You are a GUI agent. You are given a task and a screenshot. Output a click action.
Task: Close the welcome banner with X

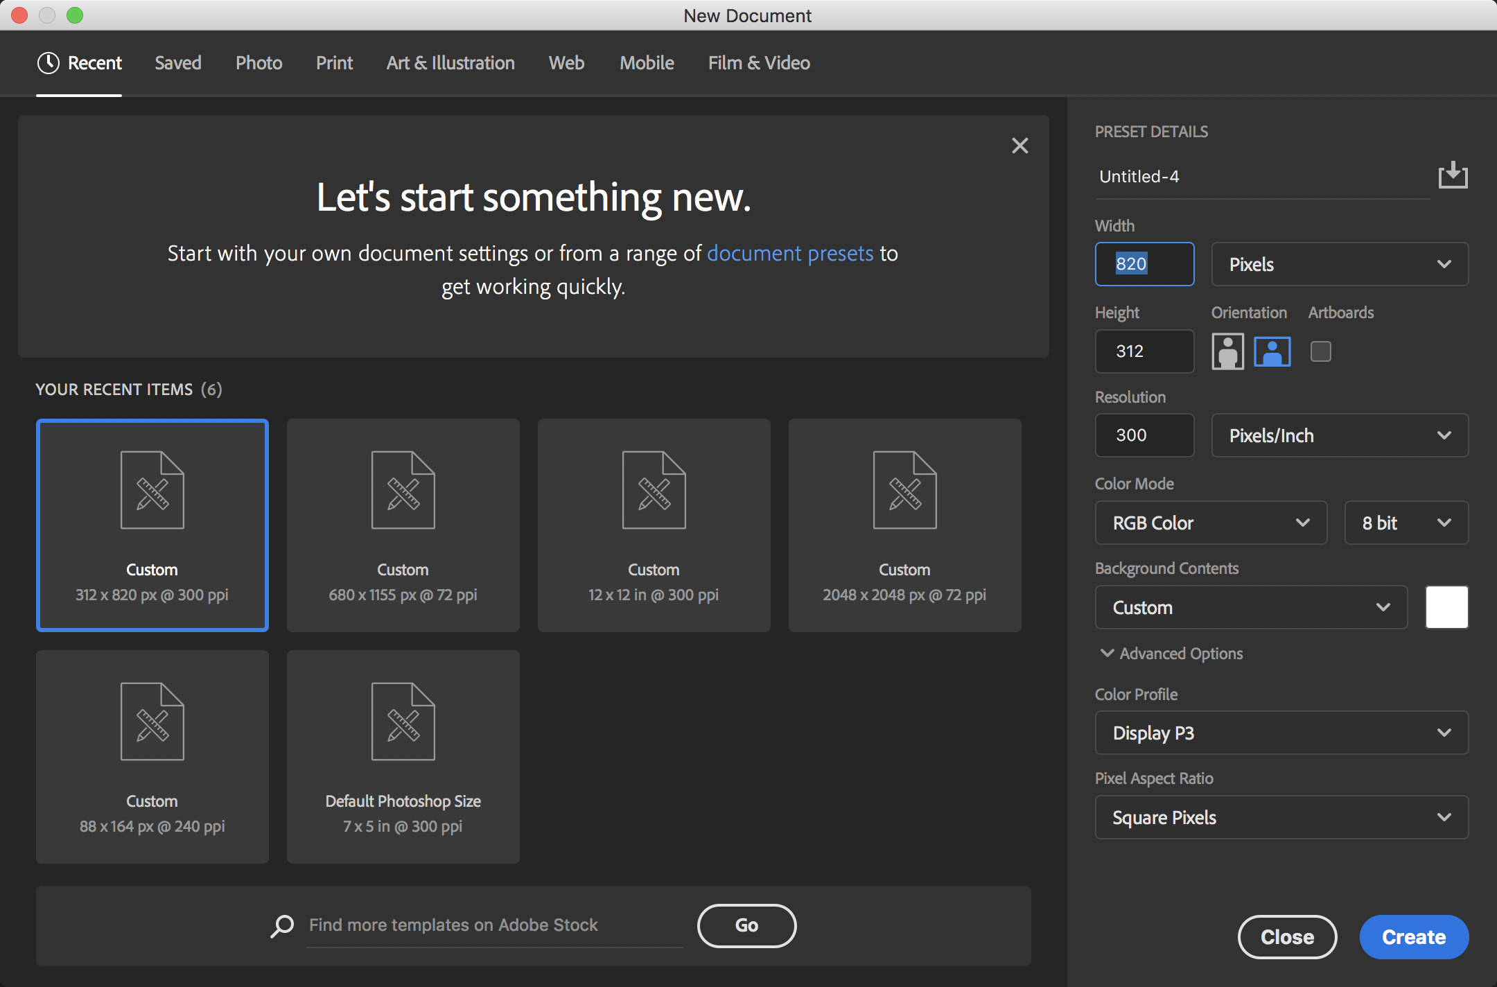tap(1019, 146)
